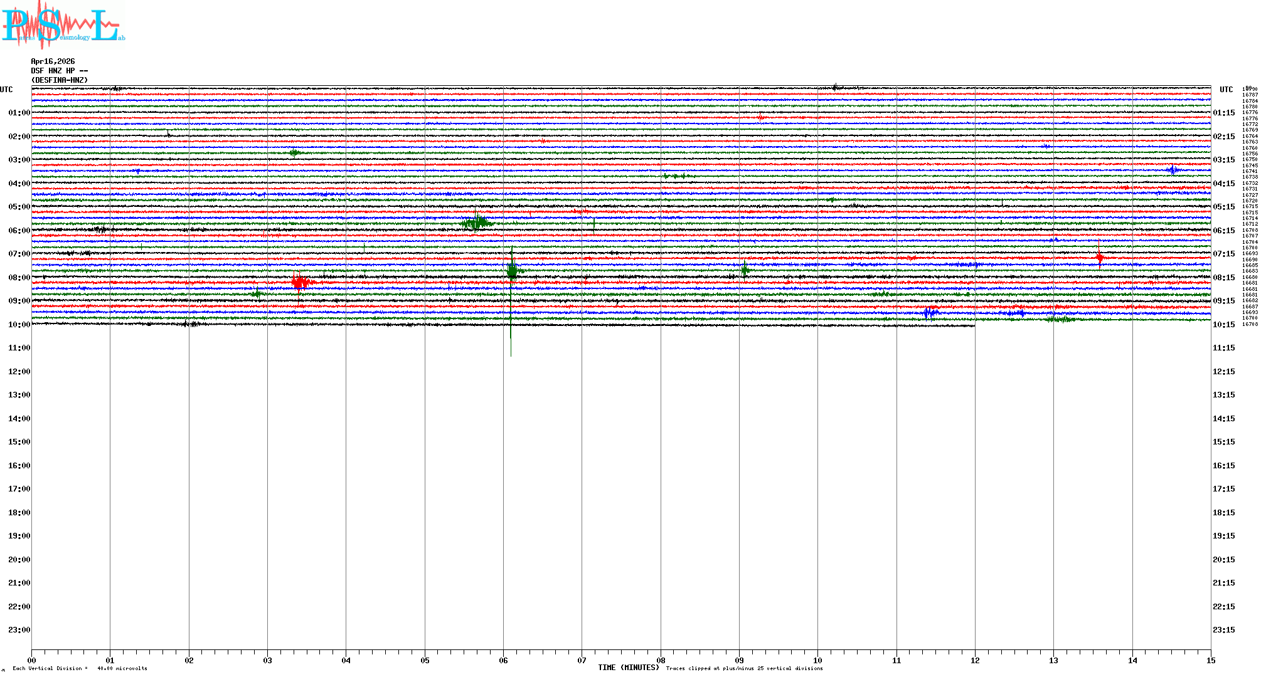Viewport: 1261px width, 677px height.
Task: Click the Each Vertical Division scale note
Action: click(x=80, y=668)
